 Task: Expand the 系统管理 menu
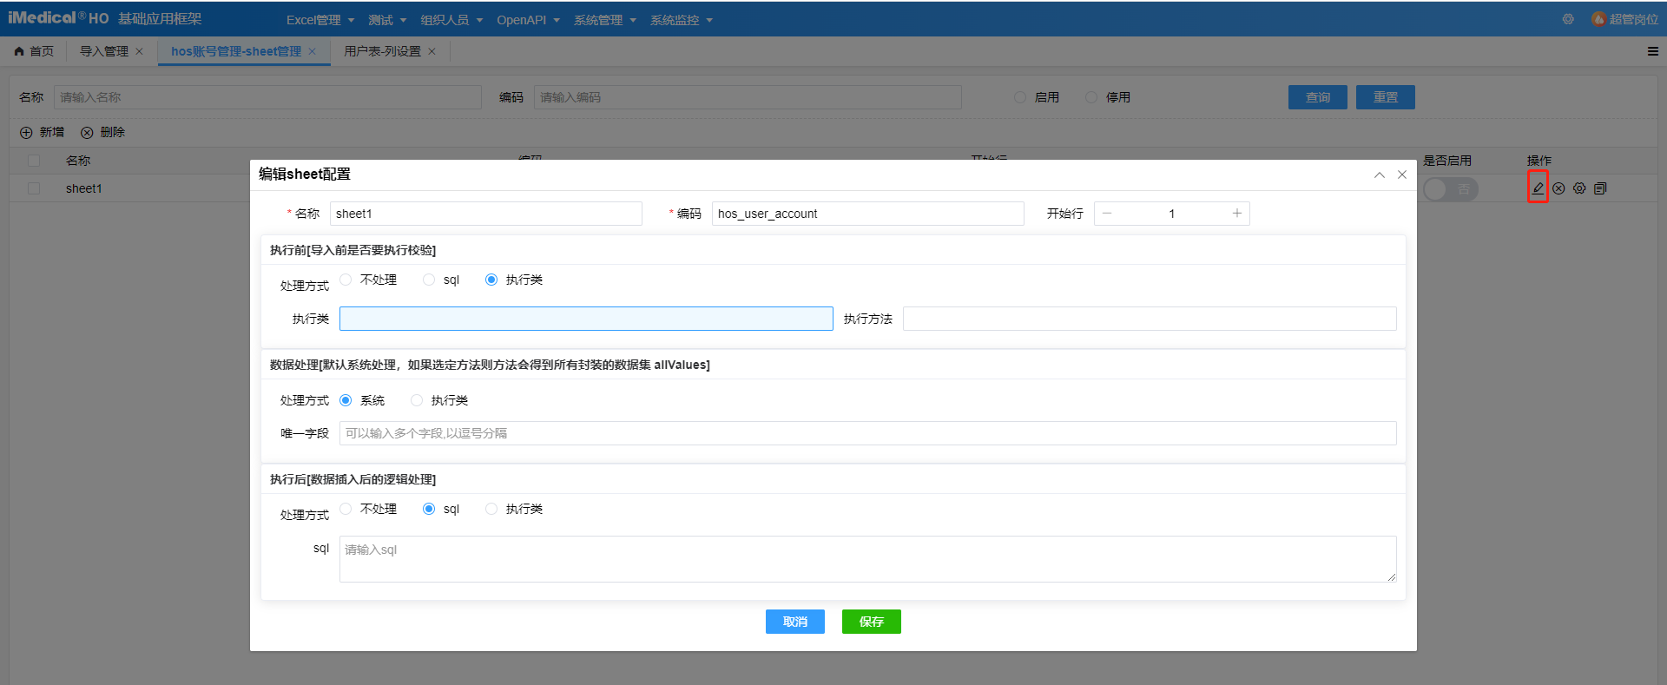pos(604,20)
